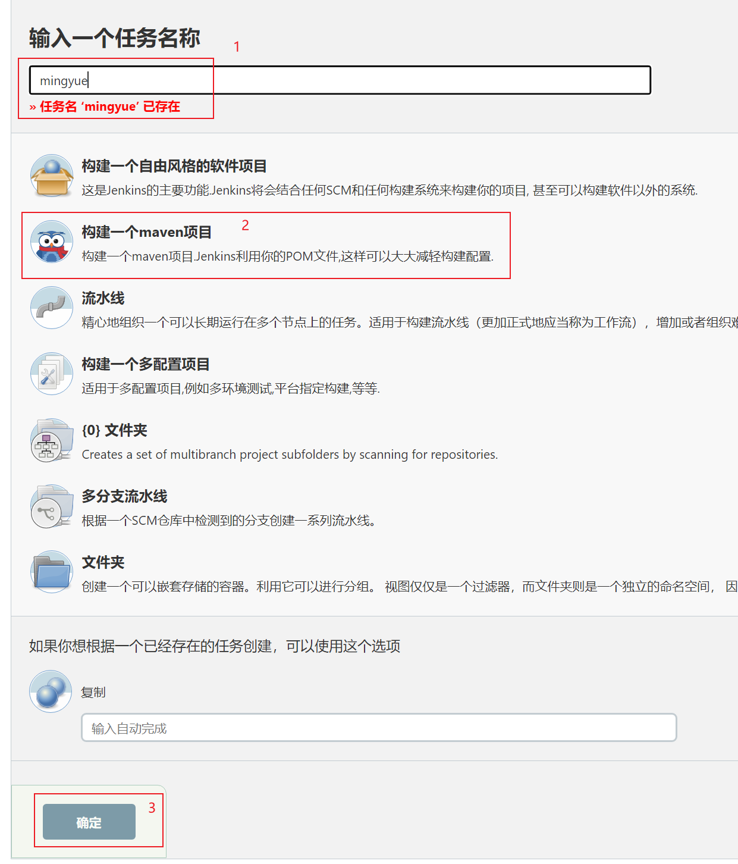
Task: Select 构建一个maven项目 title
Action: pos(147,232)
